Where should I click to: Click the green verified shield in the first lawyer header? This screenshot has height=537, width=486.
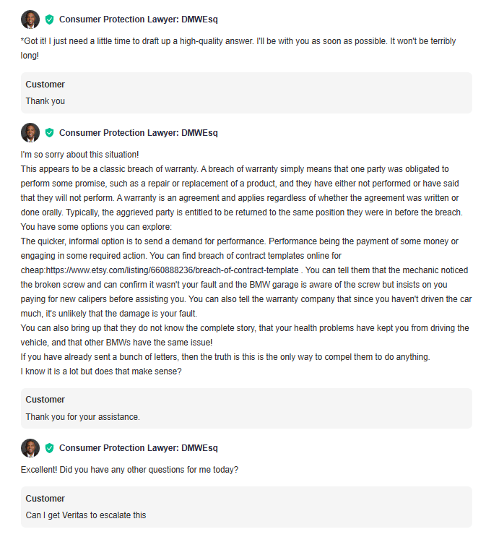coord(50,20)
